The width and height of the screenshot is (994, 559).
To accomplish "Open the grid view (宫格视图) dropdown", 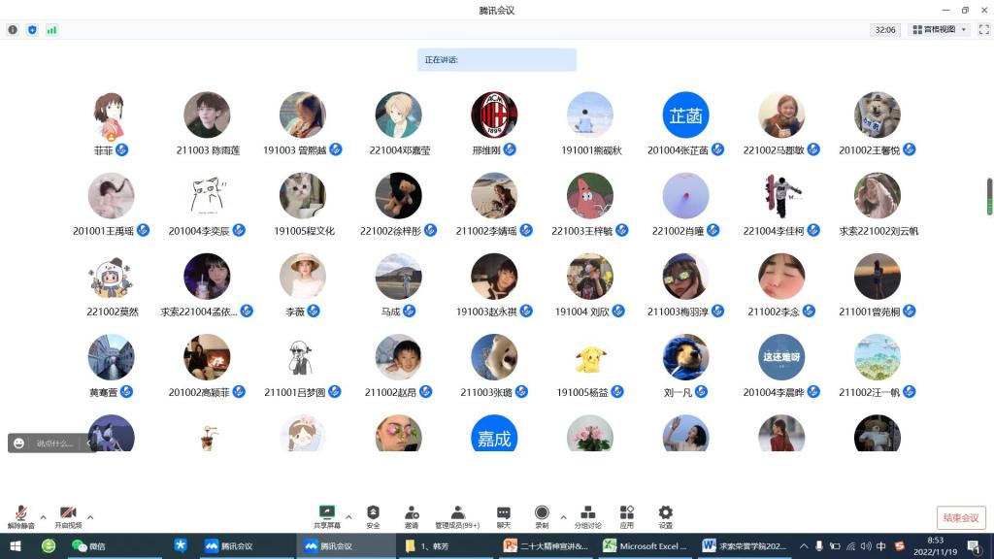I will click(939, 30).
